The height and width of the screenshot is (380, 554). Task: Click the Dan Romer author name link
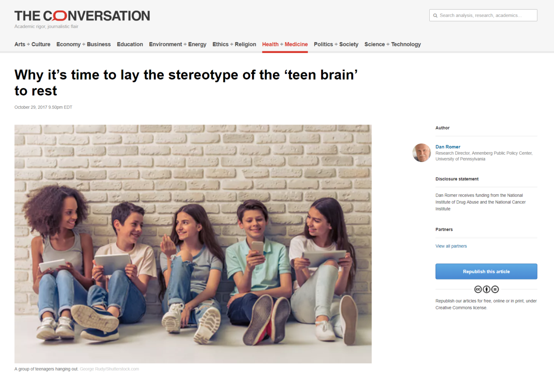tap(448, 147)
